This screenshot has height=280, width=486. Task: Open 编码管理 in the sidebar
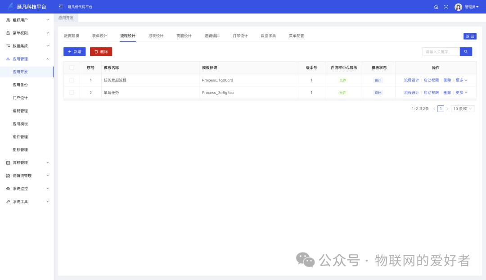tap(20, 111)
